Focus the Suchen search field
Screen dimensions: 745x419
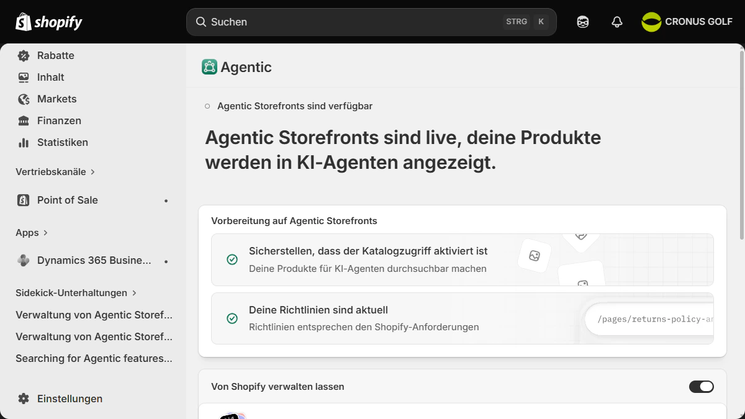[x=371, y=22]
